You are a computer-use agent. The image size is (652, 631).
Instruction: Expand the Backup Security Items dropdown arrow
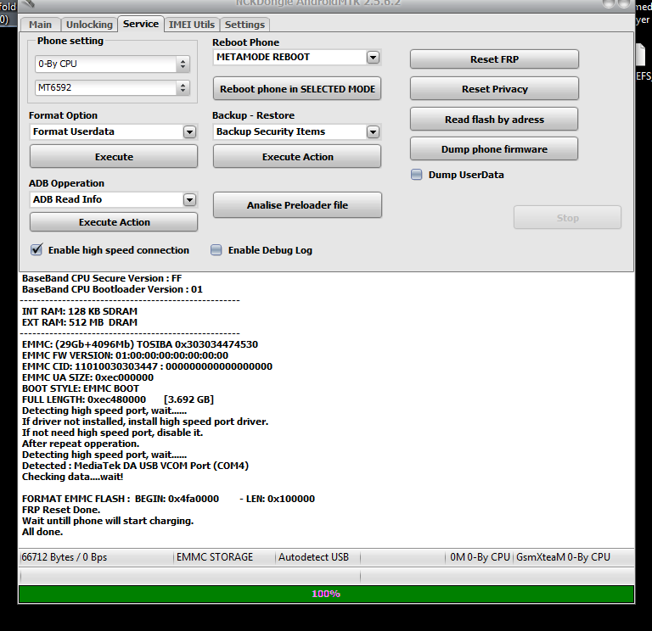point(373,132)
